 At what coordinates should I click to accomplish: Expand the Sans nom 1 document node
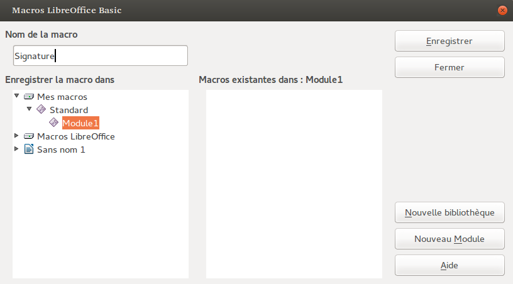click(x=16, y=149)
